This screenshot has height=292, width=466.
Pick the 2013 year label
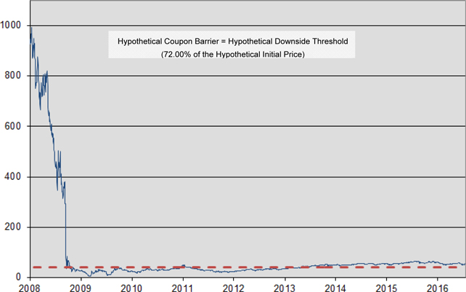click(x=285, y=286)
